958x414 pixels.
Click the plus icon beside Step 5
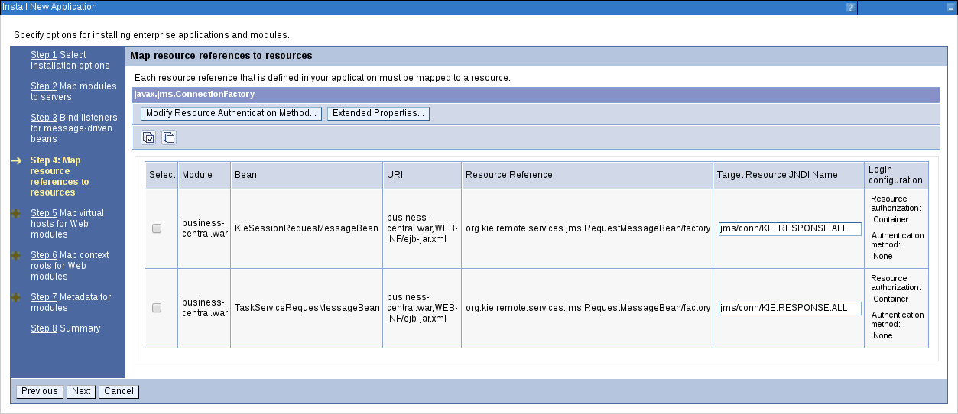pyautogui.click(x=16, y=213)
